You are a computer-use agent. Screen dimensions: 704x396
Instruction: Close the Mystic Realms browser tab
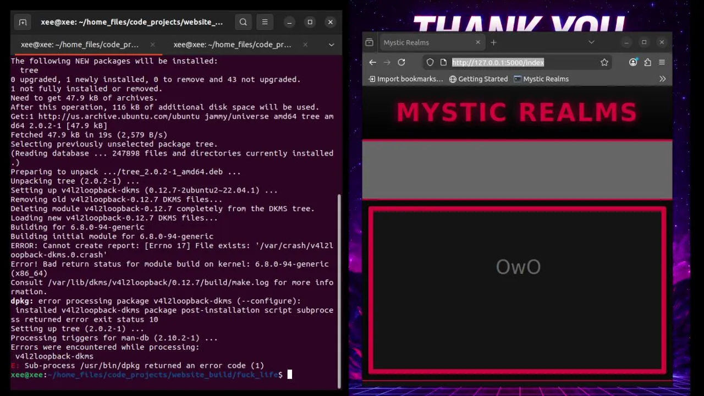478,42
